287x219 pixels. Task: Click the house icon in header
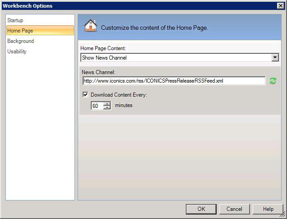click(91, 26)
